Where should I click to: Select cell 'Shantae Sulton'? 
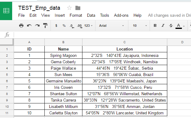pos(63,94)
